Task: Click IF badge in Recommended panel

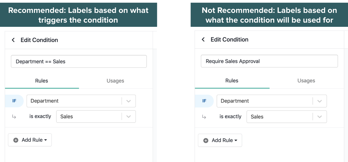Action: click(x=14, y=101)
